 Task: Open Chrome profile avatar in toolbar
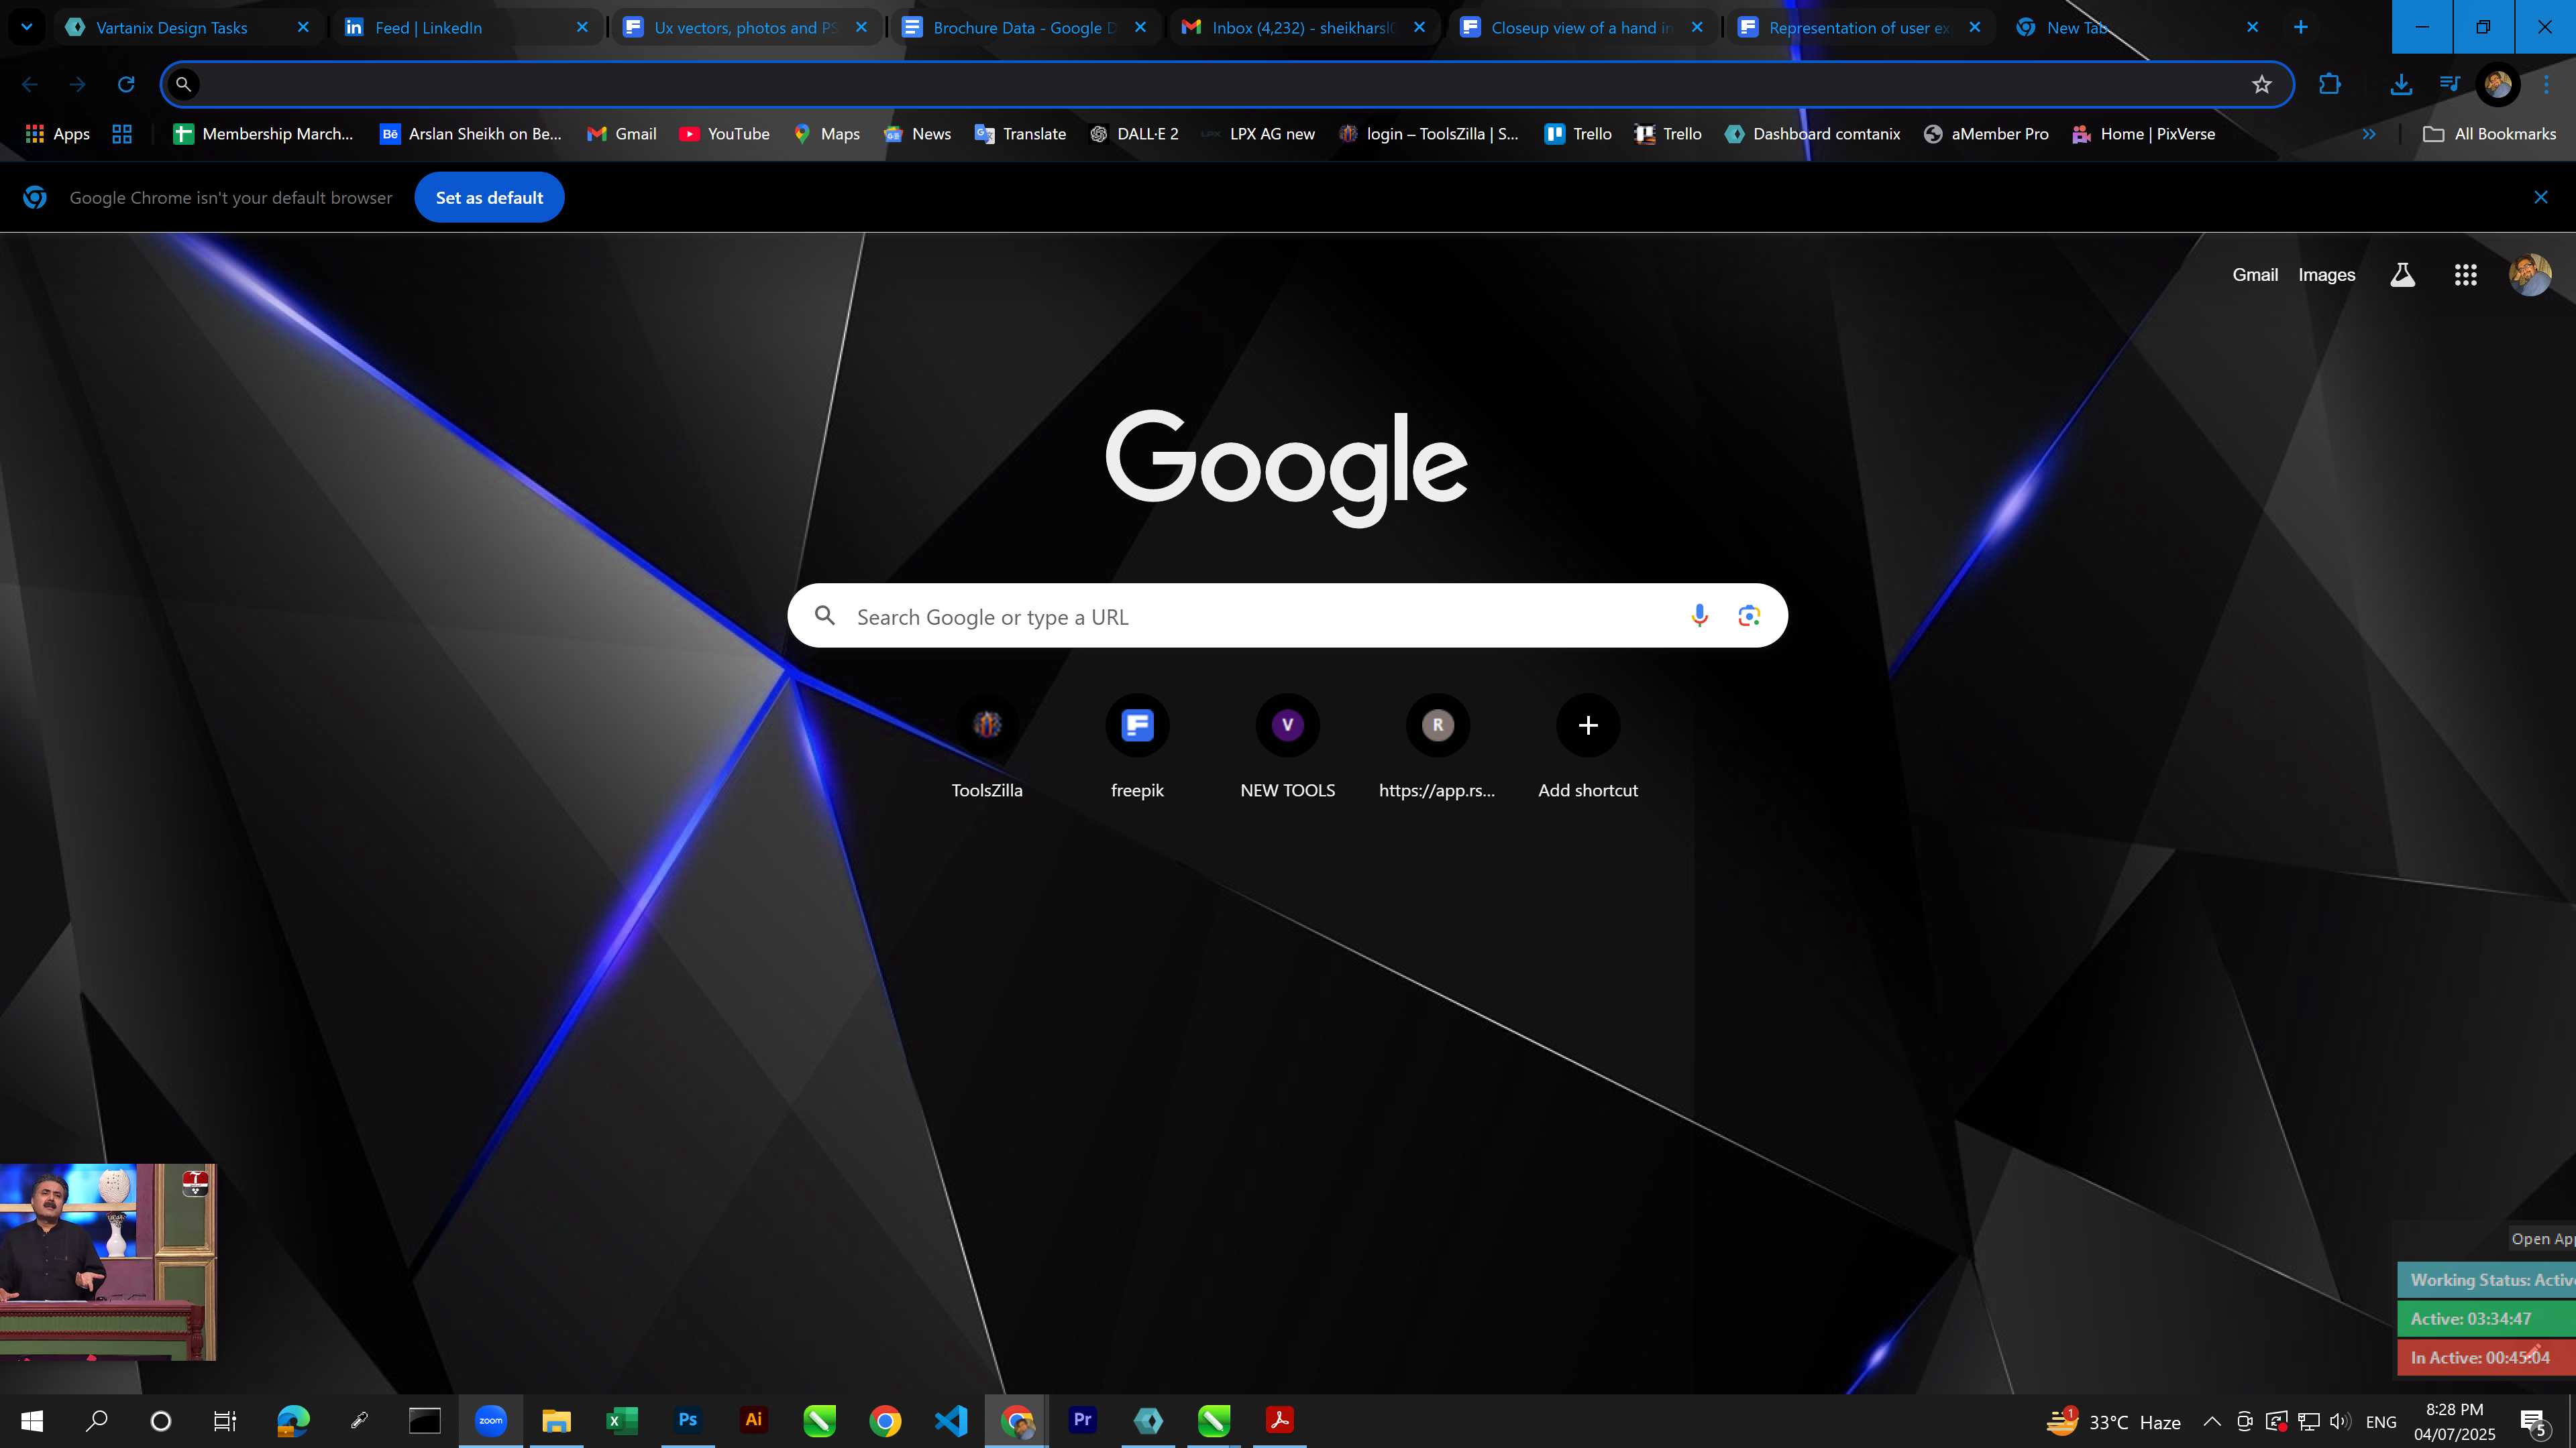click(x=2497, y=84)
